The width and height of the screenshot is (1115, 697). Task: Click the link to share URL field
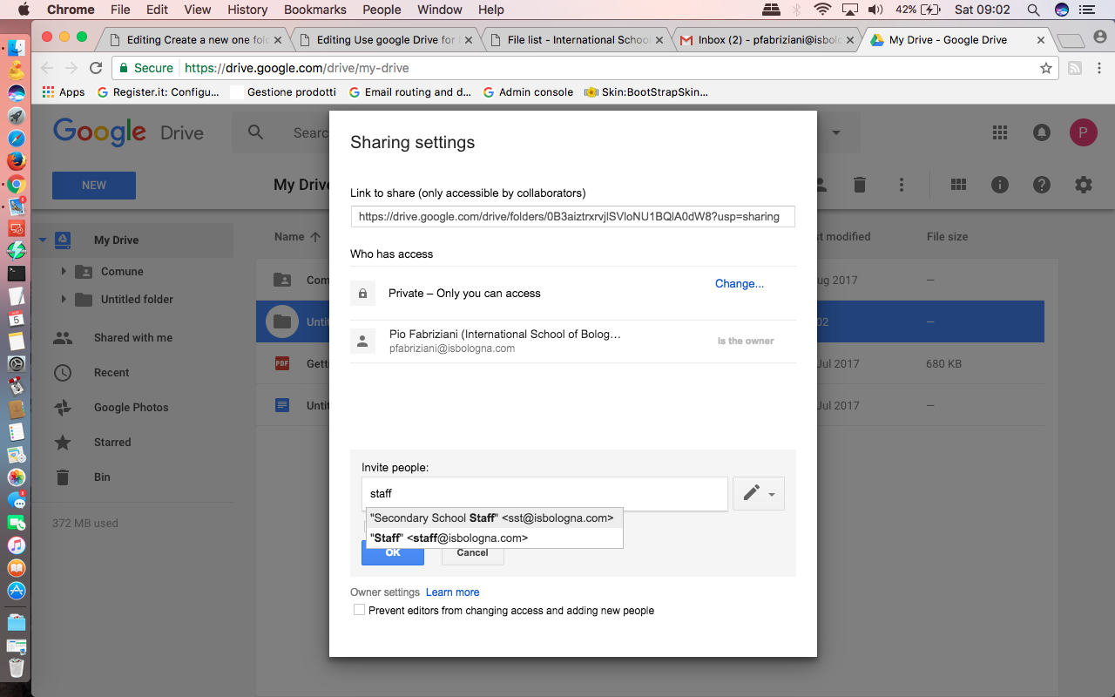tap(573, 216)
